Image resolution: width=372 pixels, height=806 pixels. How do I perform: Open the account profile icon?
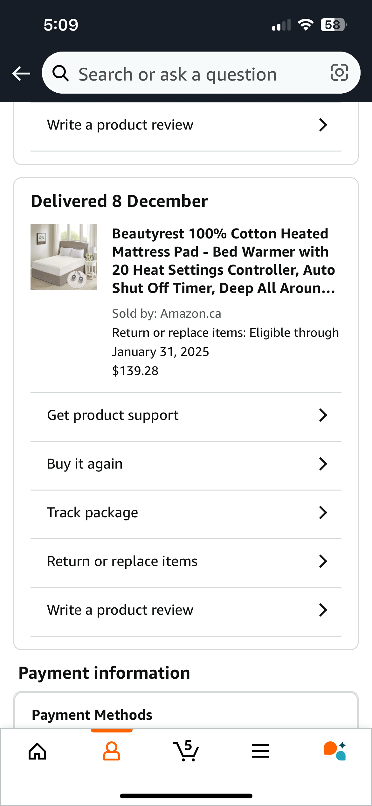pyautogui.click(x=112, y=751)
